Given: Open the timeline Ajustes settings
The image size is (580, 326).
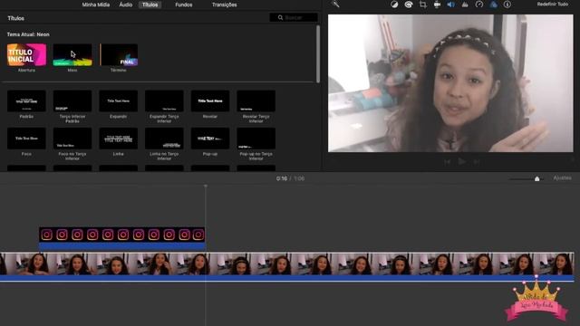Looking at the screenshot, I should coord(562,178).
